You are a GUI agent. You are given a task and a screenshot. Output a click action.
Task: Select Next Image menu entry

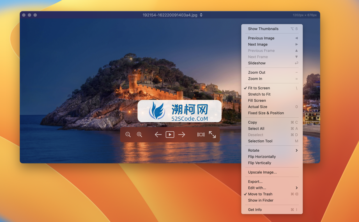(272, 44)
